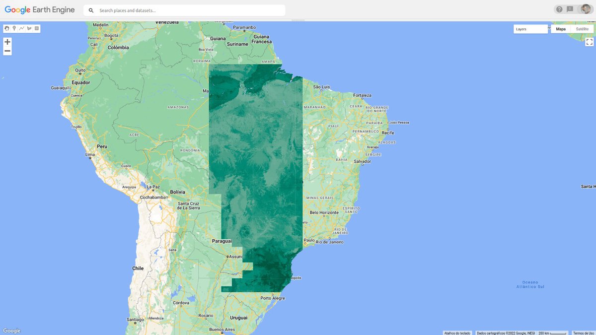Switch map type to Satélite
596x335 pixels.
coord(582,29)
